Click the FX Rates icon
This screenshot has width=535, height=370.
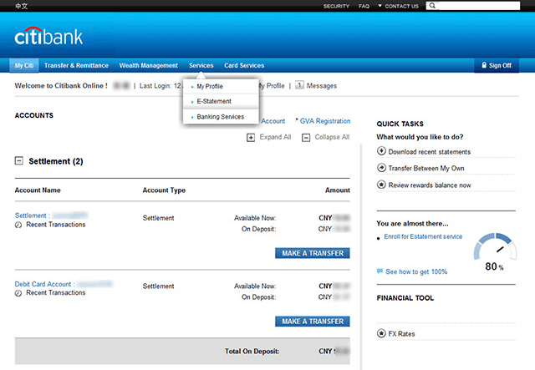[x=382, y=334]
